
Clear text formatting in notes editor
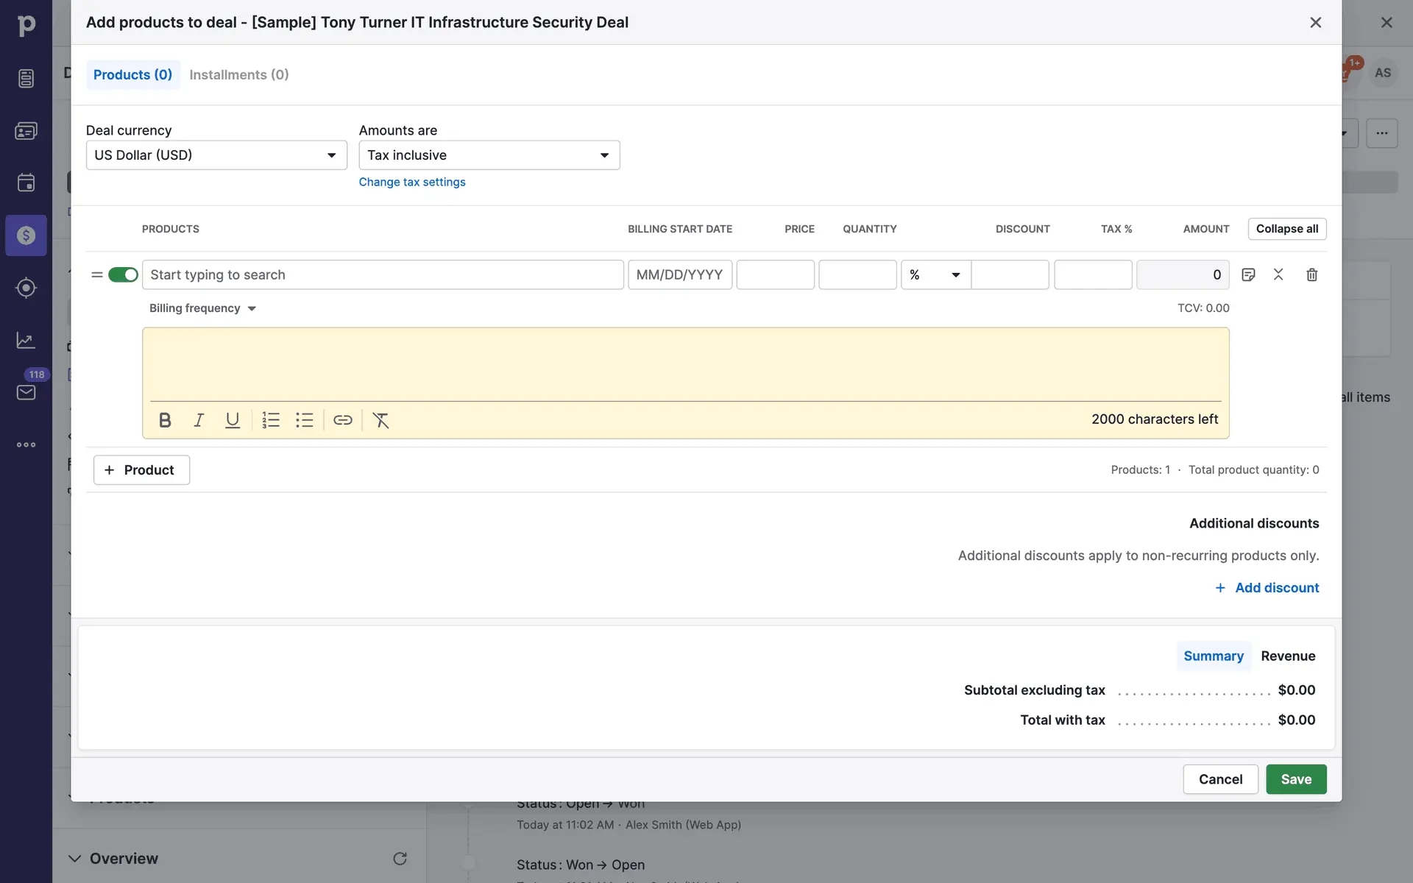(x=380, y=420)
